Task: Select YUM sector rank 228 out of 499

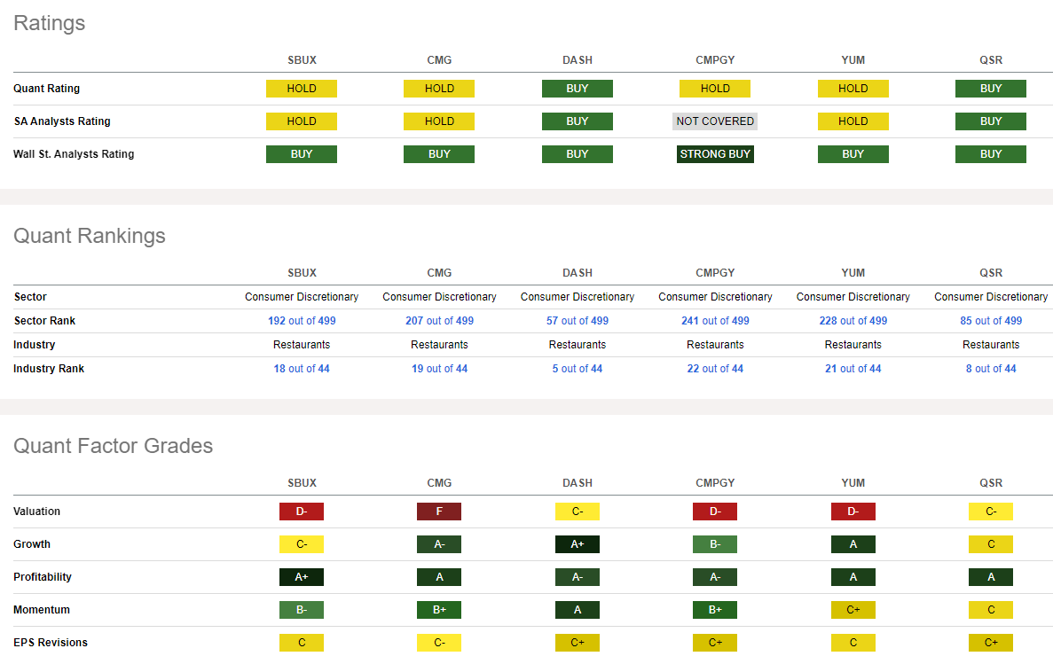Action: (x=853, y=321)
